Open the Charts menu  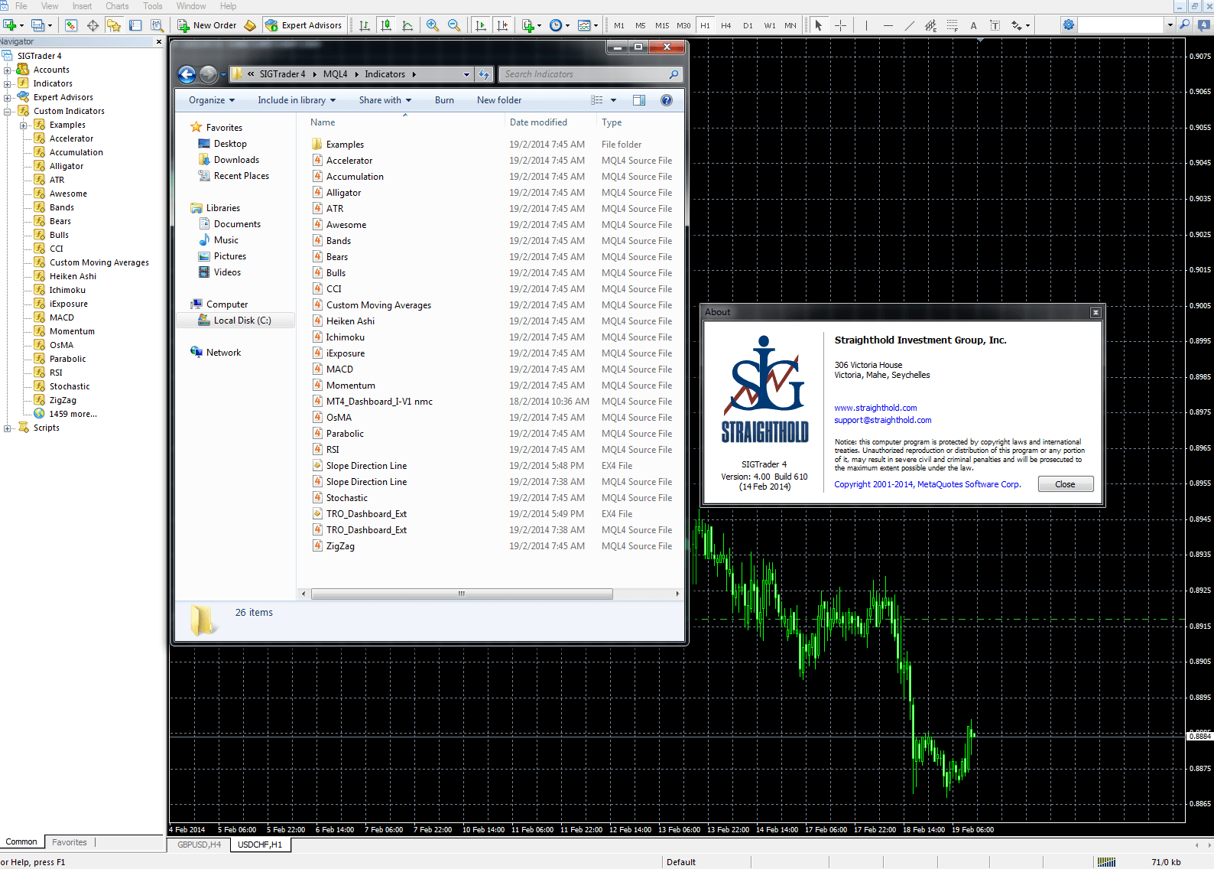pyautogui.click(x=117, y=6)
